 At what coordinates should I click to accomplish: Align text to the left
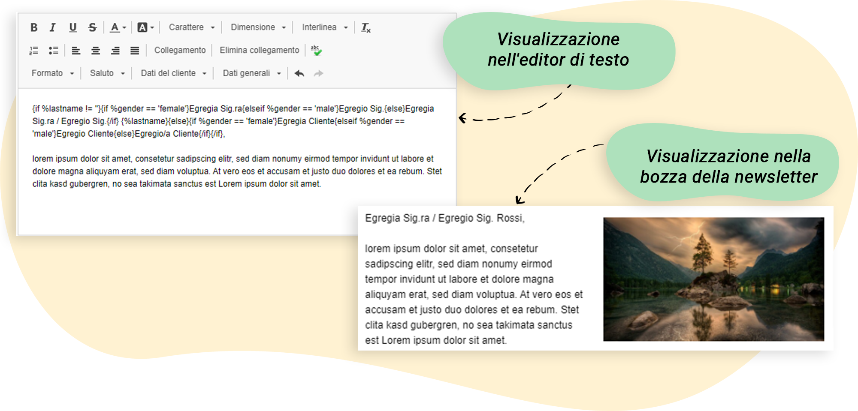[x=76, y=51]
